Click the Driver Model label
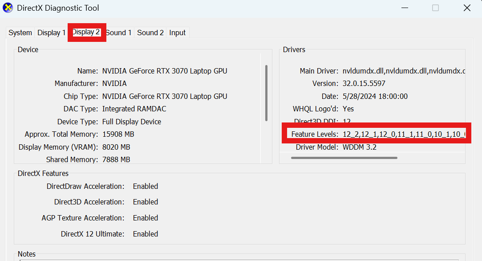Viewport: 482px width, 261px height. 317,147
